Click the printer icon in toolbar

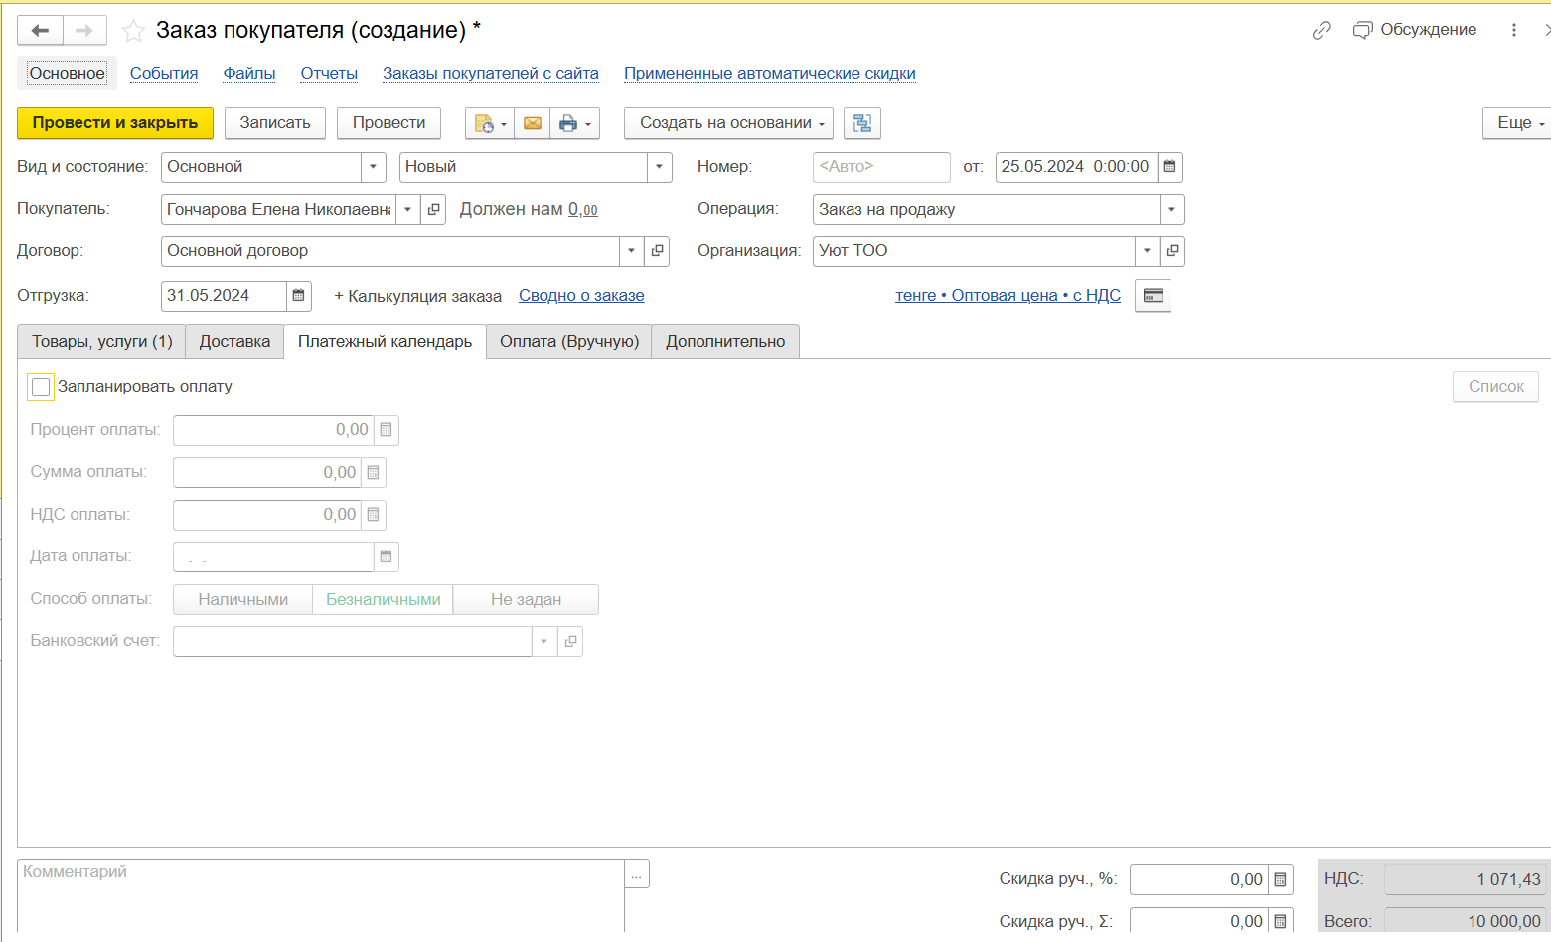pyautogui.click(x=568, y=123)
